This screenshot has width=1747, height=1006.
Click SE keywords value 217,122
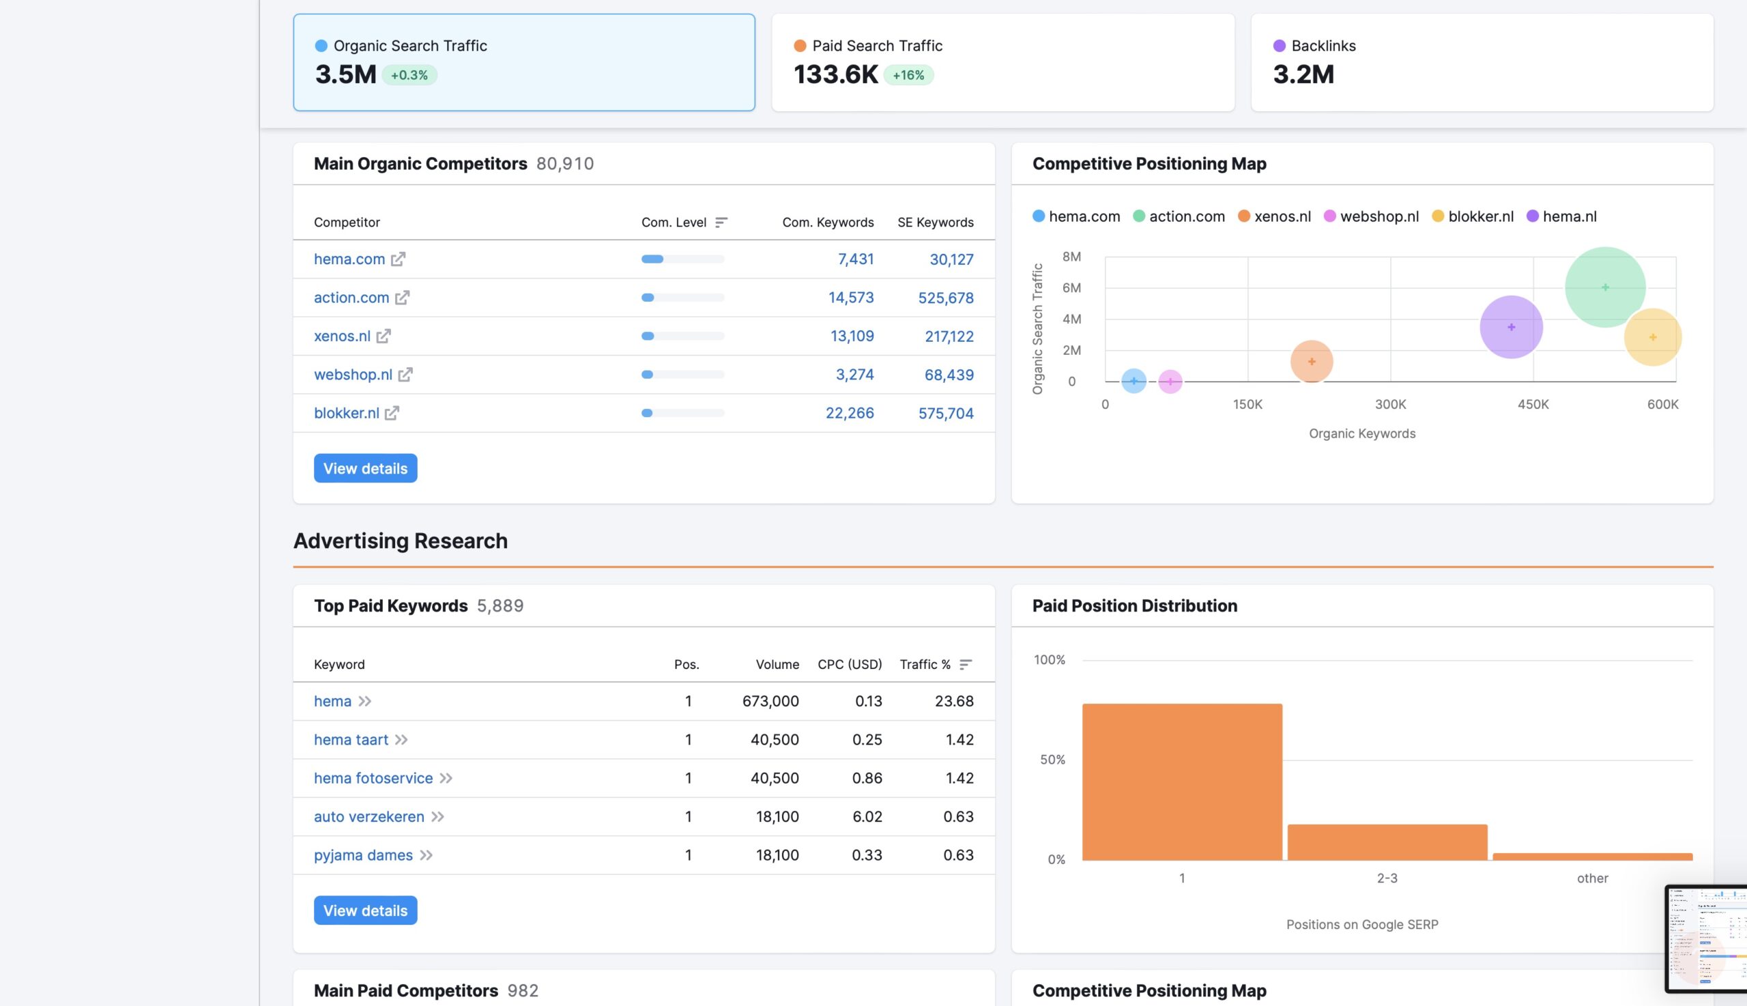[949, 336]
